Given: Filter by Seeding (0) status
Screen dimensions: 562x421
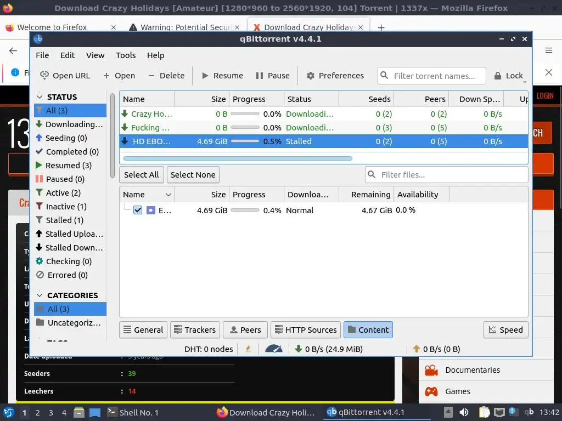Looking at the screenshot, I should [x=70, y=138].
